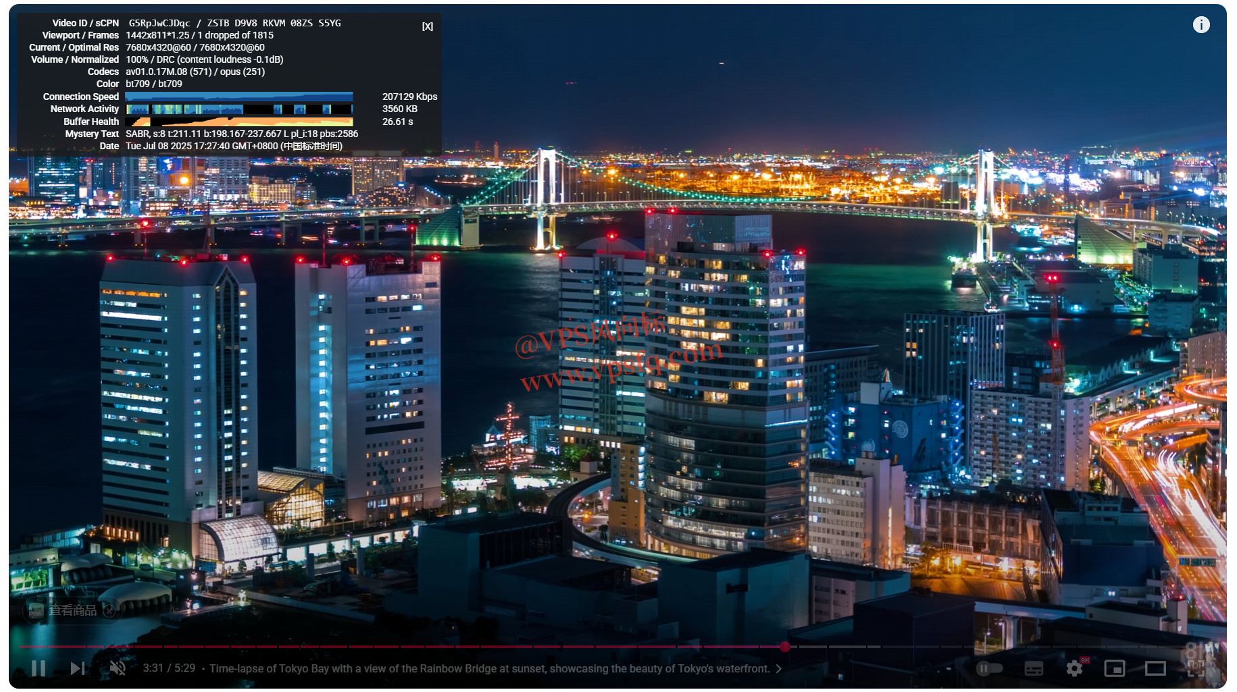
Task: Open the player settings gear
Action: [x=1074, y=668]
